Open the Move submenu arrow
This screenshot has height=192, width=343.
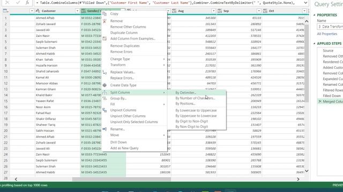click(164, 135)
